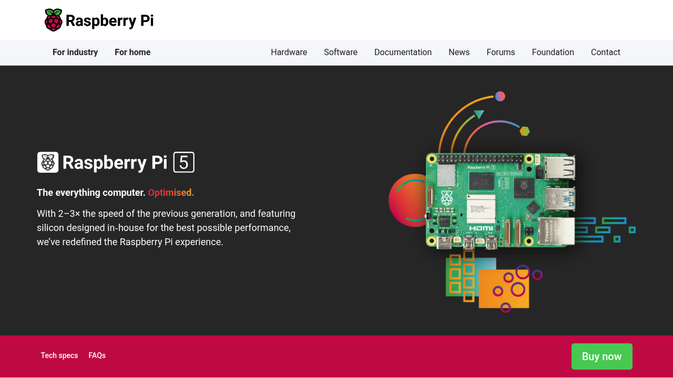
Task: Open the For industry section
Action: [75, 52]
